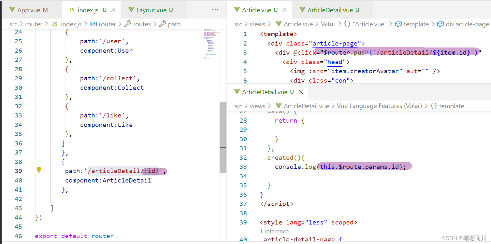This screenshot has height=244, width=491.
Task: Select the ArticleDetail.vue tab in lower-right pane
Action: click(x=268, y=92)
